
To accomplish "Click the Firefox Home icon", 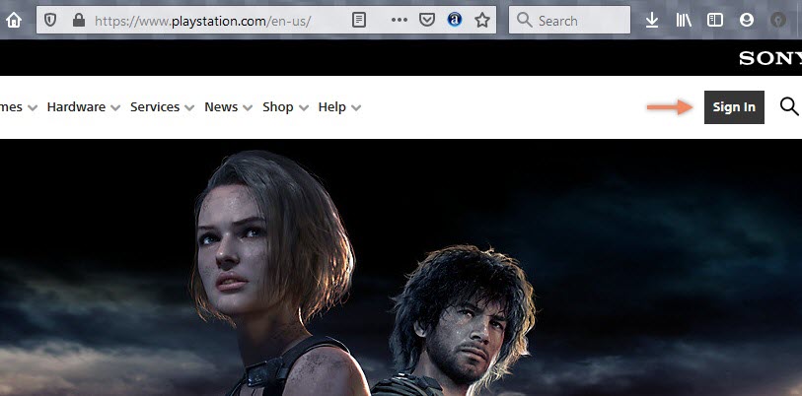I will tap(14, 20).
